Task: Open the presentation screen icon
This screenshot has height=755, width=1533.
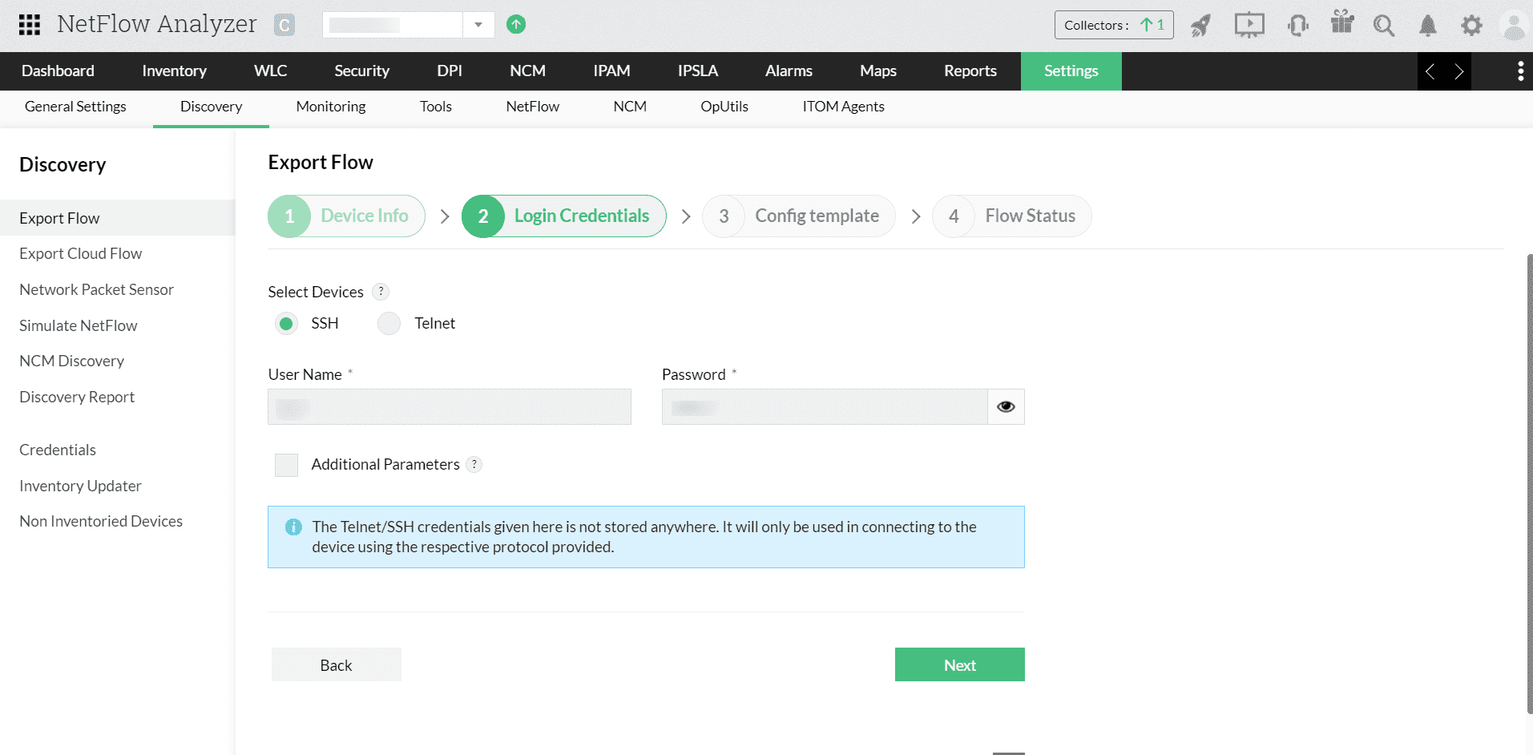Action: (x=1249, y=25)
